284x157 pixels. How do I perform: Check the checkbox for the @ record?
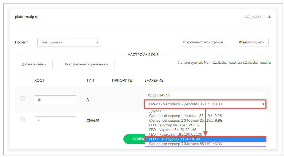click(x=22, y=99)
